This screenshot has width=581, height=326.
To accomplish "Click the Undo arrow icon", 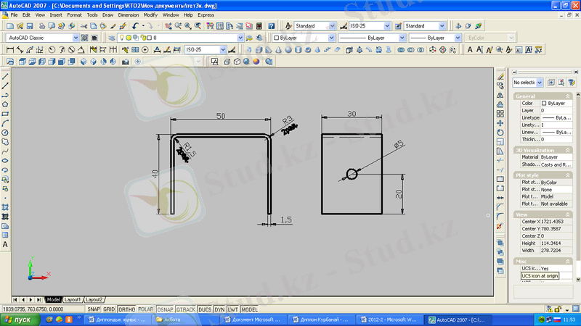I will click(x=135, y=25).
